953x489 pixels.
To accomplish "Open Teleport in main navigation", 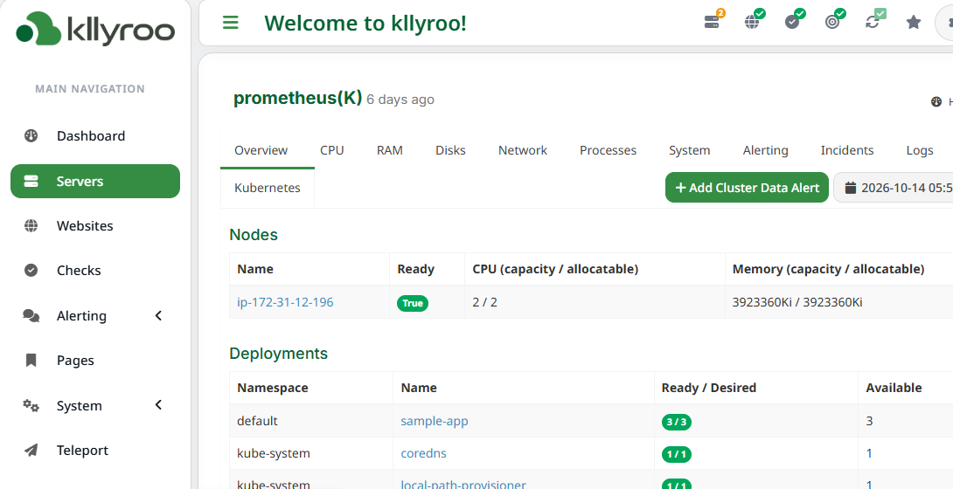I will pos(83,451).
